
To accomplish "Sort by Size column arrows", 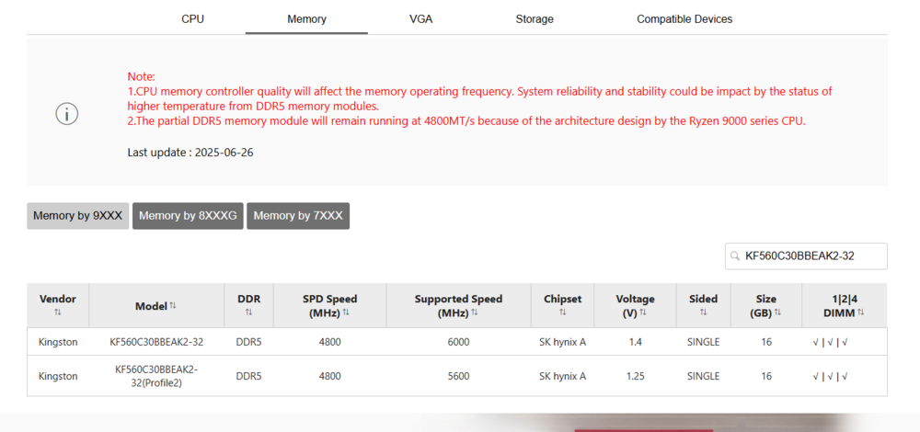I will tap(777, 313).
